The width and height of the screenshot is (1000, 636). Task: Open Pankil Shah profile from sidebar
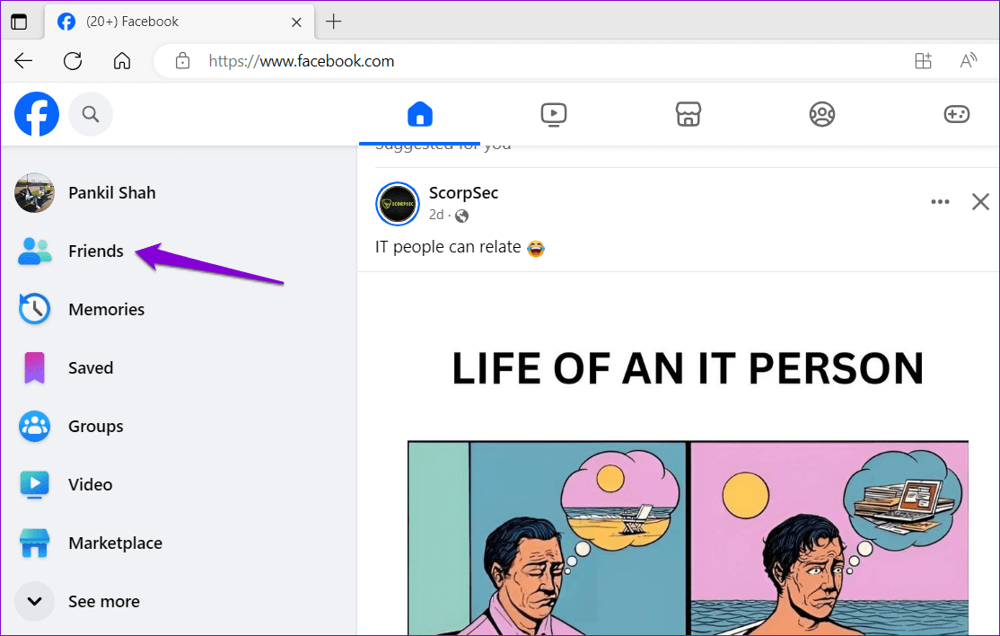[111, 192]
